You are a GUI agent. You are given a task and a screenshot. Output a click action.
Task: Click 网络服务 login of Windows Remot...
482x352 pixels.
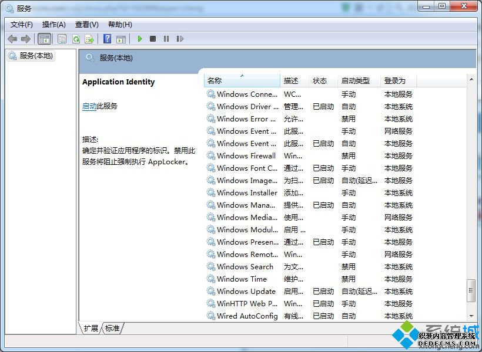click(399, 255)
